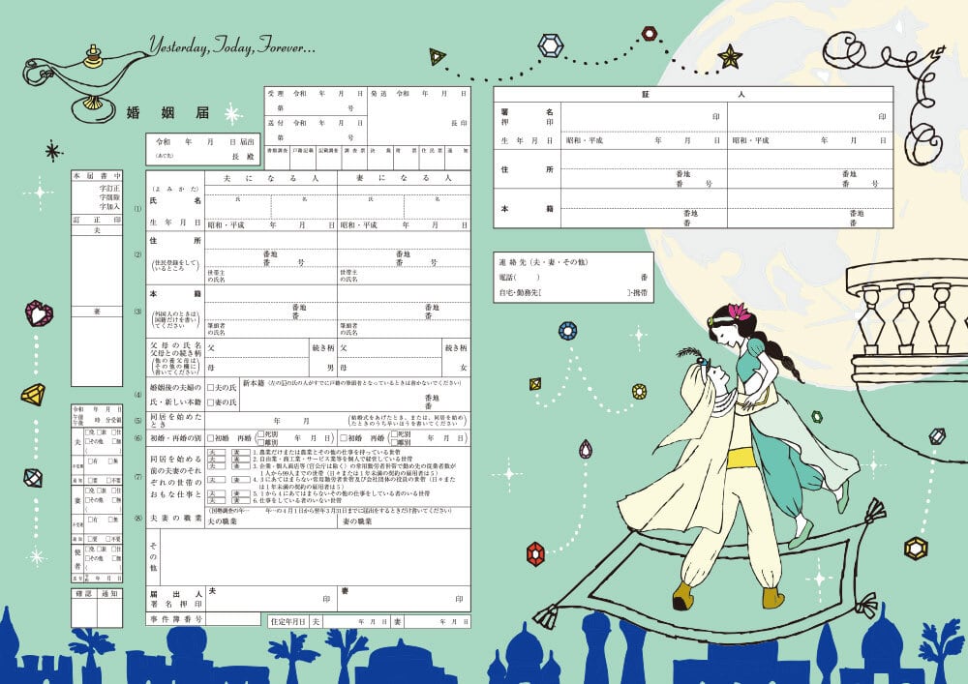Click wife's 本籍 field
968x684 pixels.
[404, 302]
